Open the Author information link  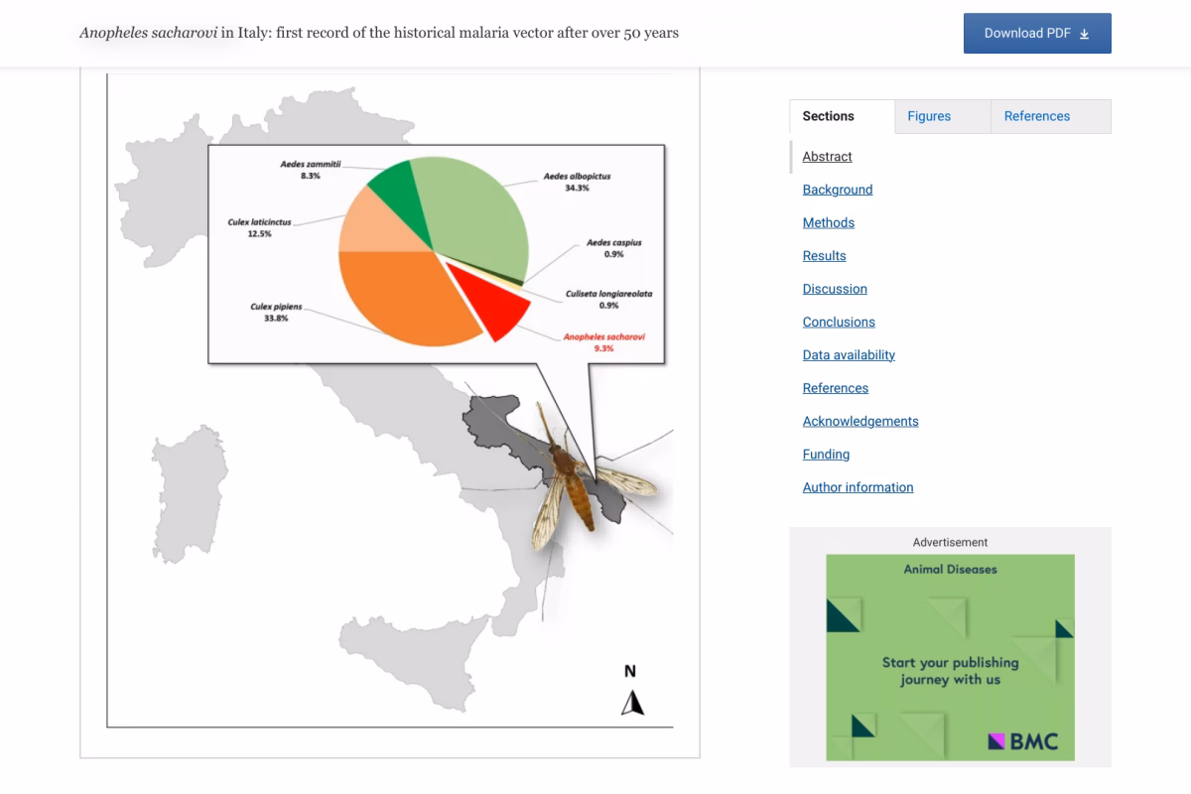click(x=858, y=487)
